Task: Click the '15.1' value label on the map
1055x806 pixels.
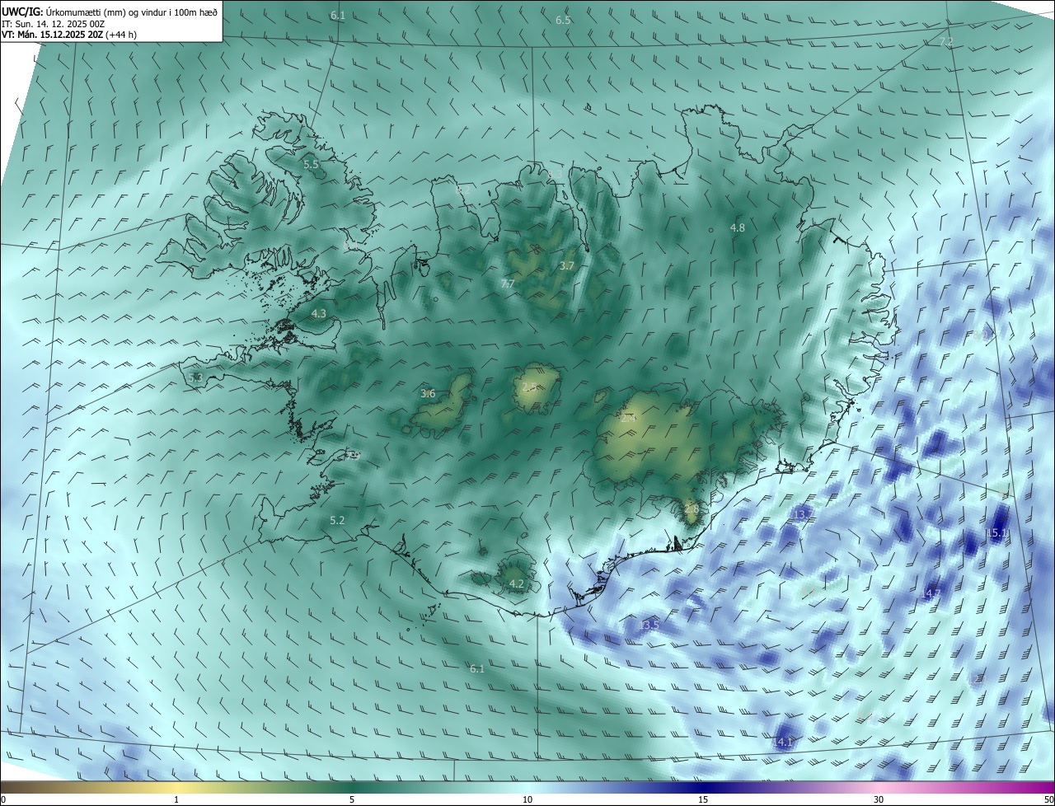Action: click(996, 533)
